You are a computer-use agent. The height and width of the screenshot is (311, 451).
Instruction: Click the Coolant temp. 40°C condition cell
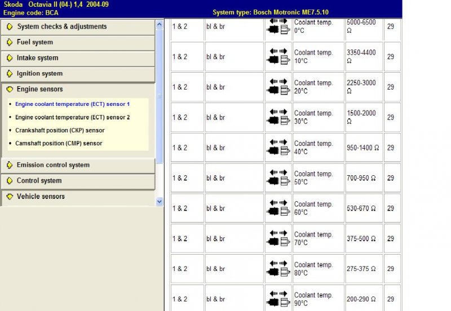click(319, 148)
